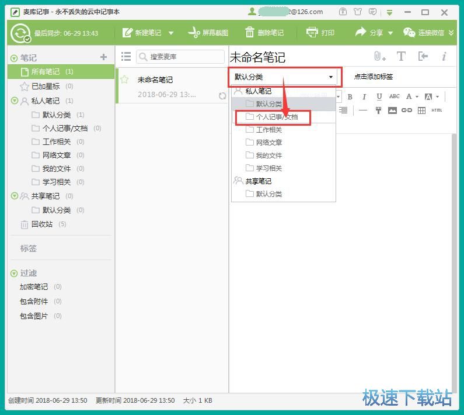The image size is (464, 415).
Task: Open the 分享 dropdown arrow
Action: point(390,33)
